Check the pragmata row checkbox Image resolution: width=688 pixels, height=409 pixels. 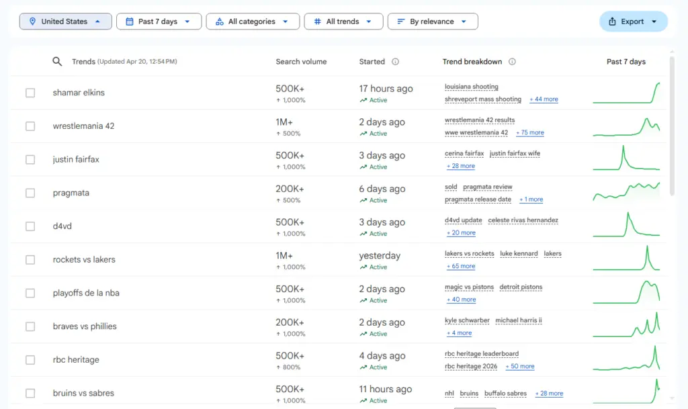click(x=30, y=193)
